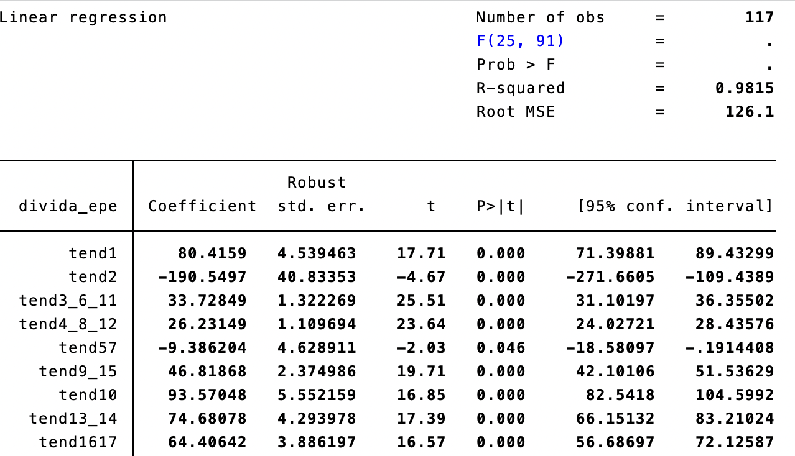This screenshot has height=456, width=795.
Task: Select the tend1 variable row label
Action: (93, 253)
